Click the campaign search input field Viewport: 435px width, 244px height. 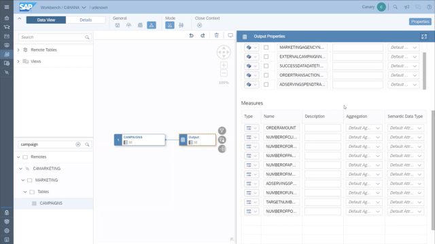coord(54,144)
